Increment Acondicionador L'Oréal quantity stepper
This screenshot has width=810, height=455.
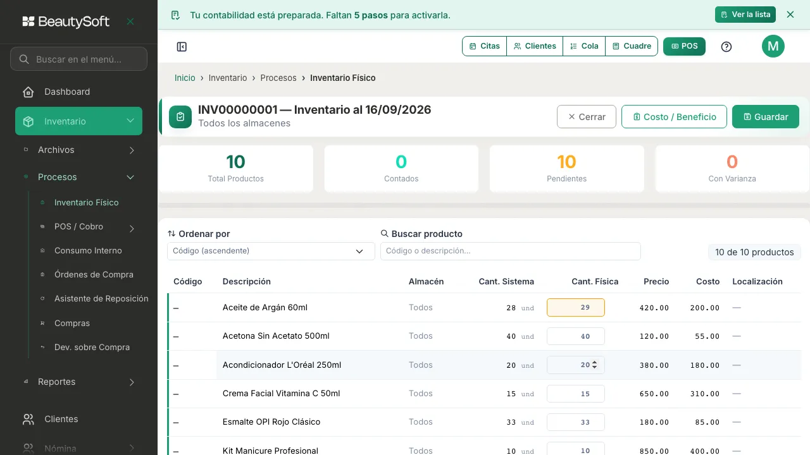[x=595, y=362]
